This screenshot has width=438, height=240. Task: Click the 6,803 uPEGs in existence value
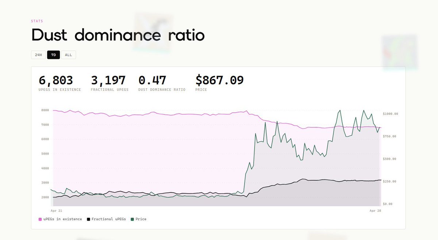(x=56, y=80)
